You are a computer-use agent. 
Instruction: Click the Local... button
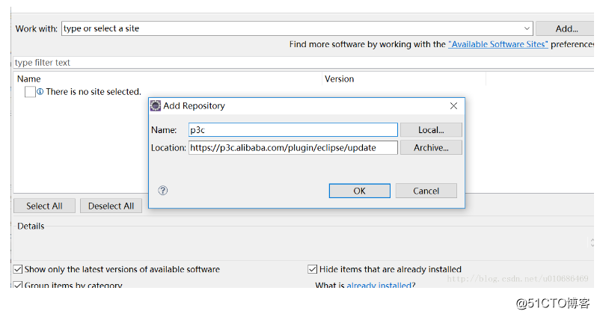pos(431,130)
